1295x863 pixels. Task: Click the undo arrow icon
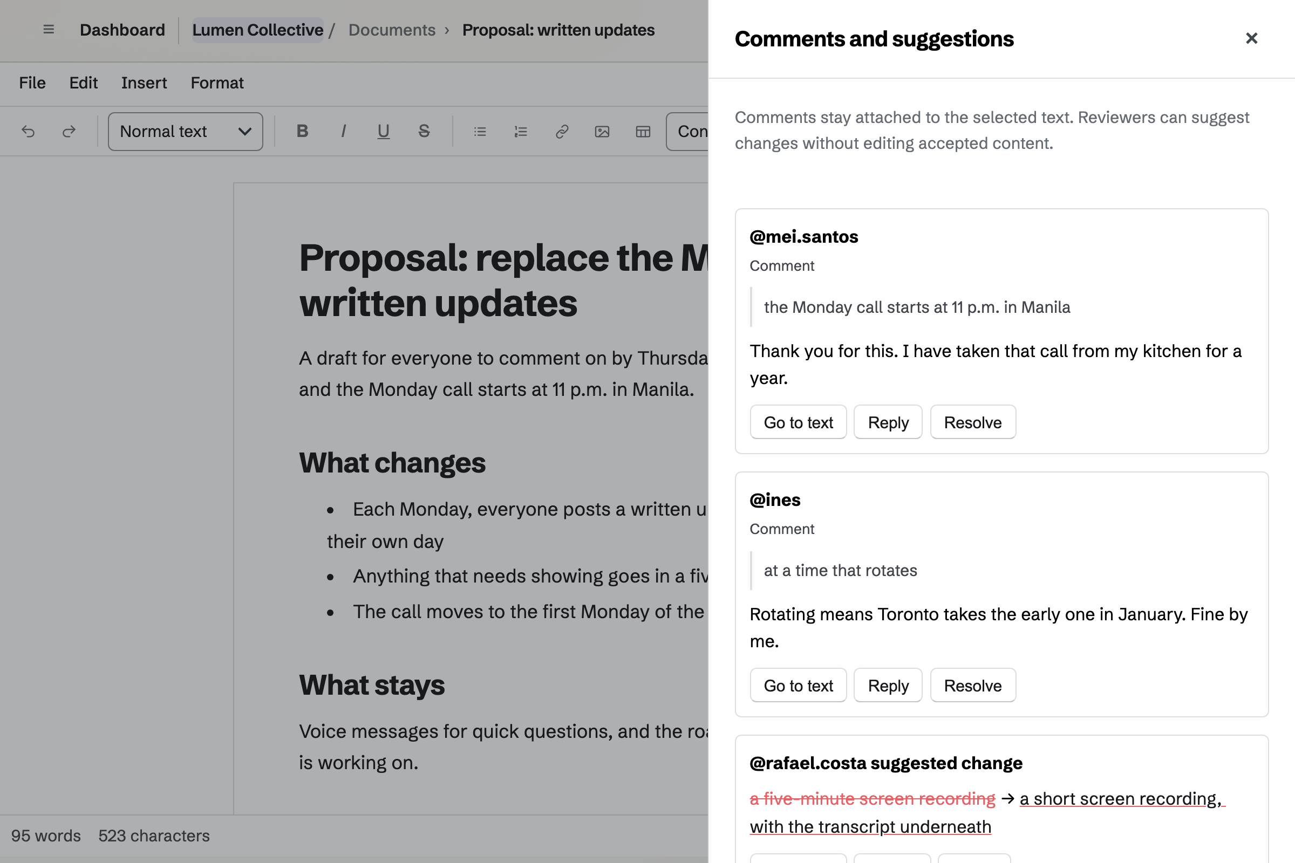(x=28, y=132)
